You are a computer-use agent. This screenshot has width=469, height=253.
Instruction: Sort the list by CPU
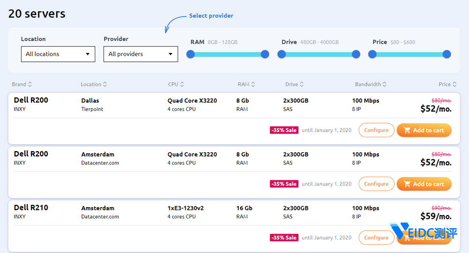[176, 84]
